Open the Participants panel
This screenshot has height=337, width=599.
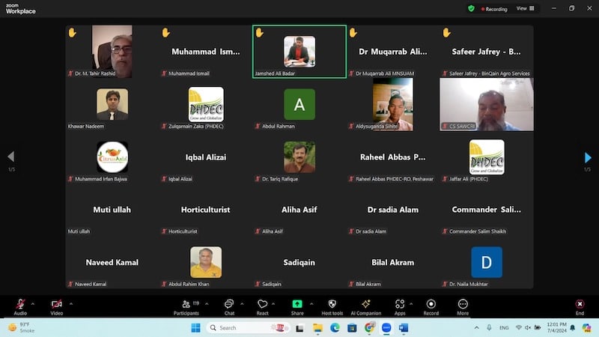click(186, 306)
